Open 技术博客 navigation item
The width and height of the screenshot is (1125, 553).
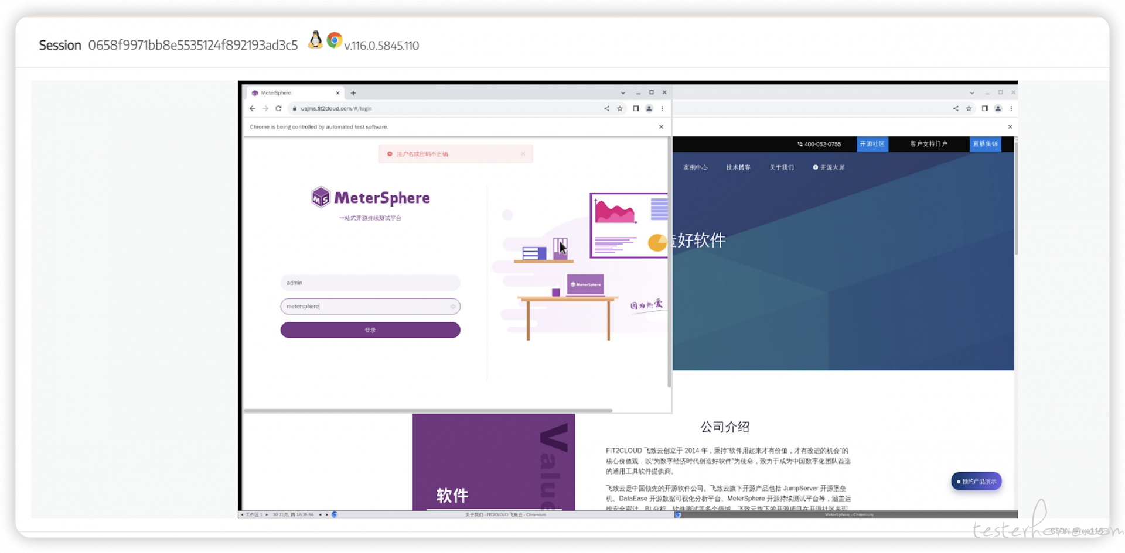pyautogui.click(x=738, y=167)
